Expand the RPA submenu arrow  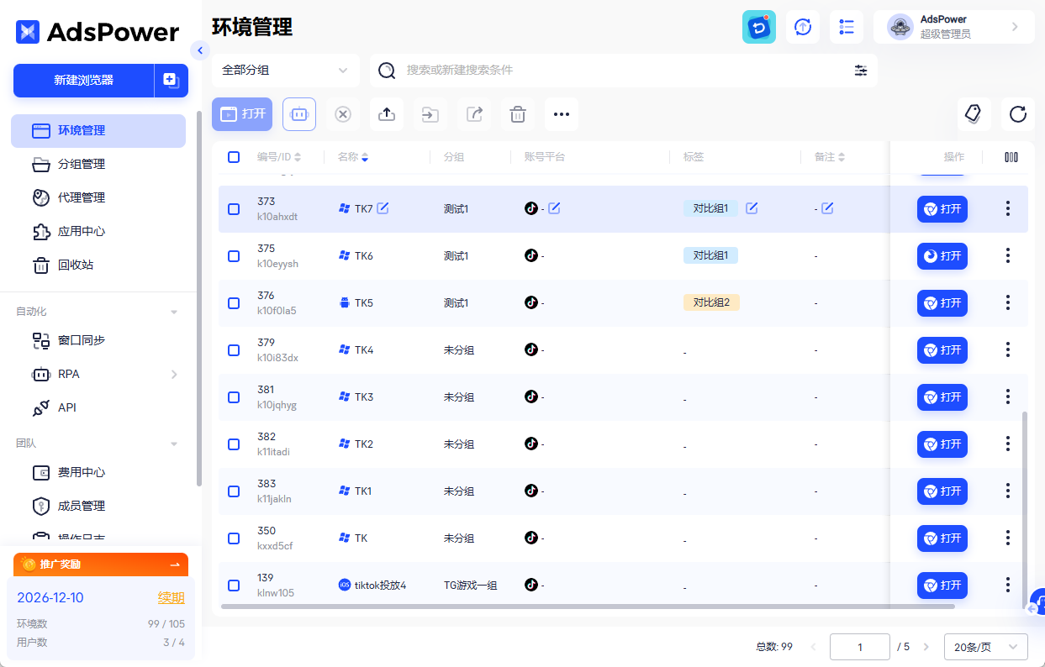(x=174, y=374)
